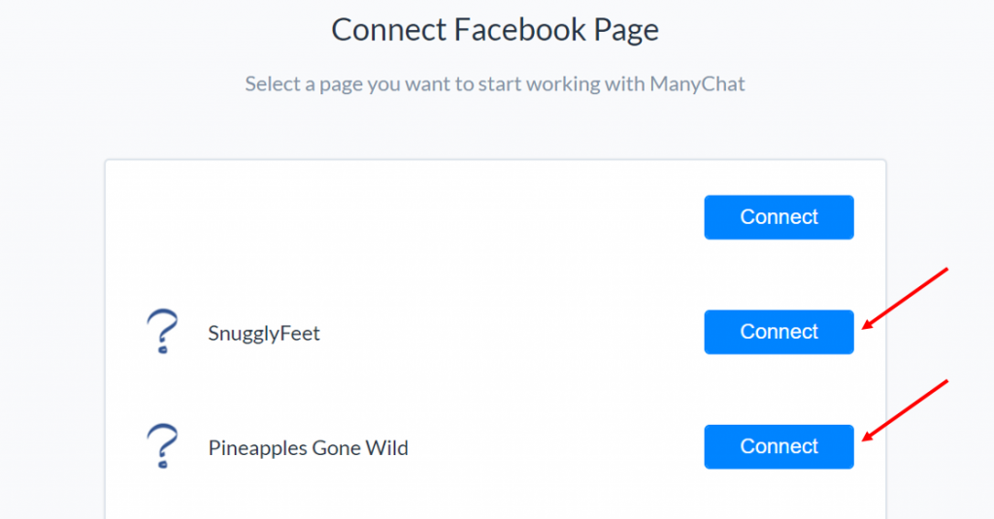Click the SnugglyFeet profile picture placeholder

coord(162,332)
